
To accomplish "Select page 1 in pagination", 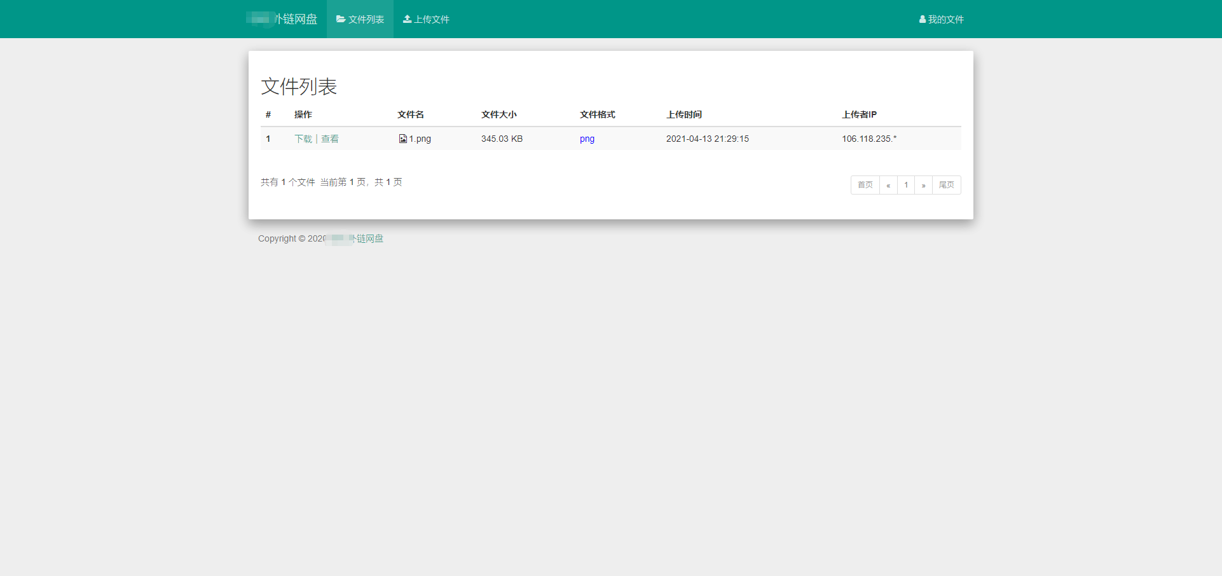I will 906,185.
